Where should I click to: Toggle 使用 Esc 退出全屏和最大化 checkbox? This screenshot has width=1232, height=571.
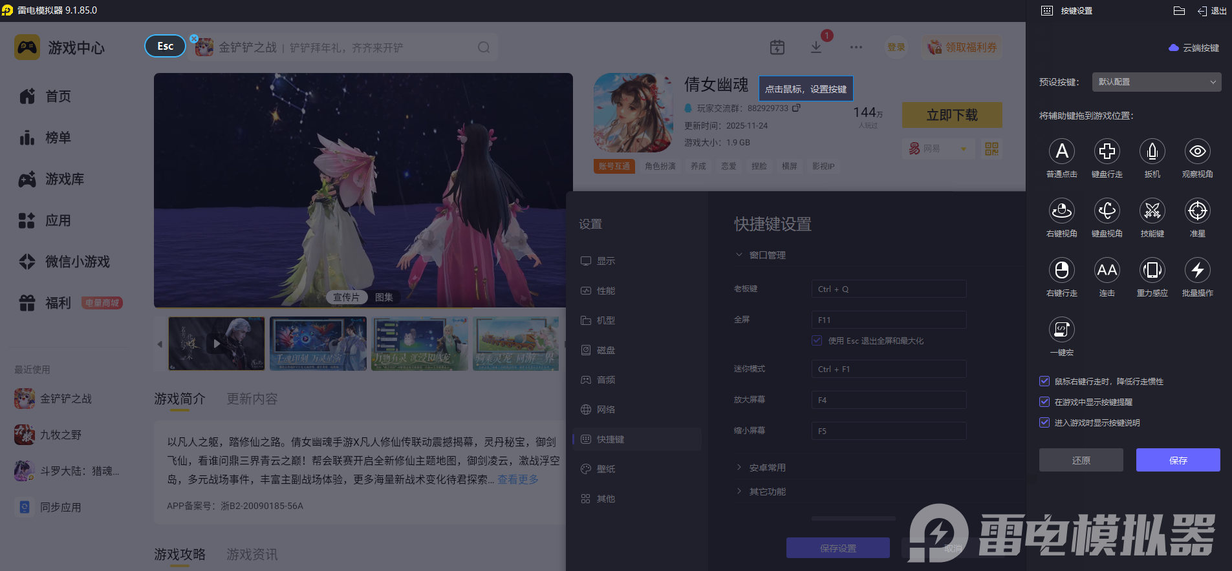pyautogui.click(x=817, y=340)
